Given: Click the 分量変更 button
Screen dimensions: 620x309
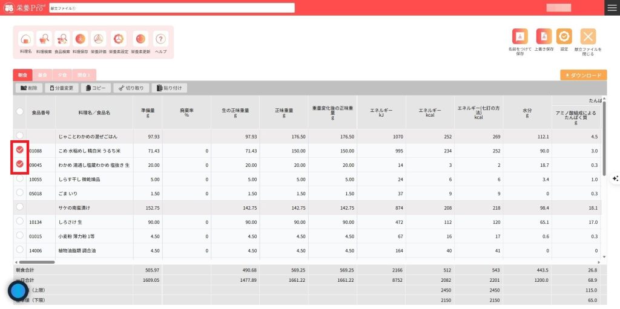Looking at the screenshot, I should [61, 88].
